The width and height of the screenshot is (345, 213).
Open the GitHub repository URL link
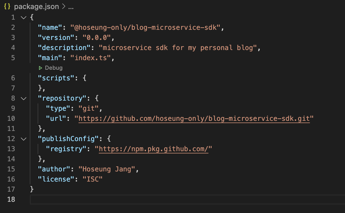coord(194,119)
